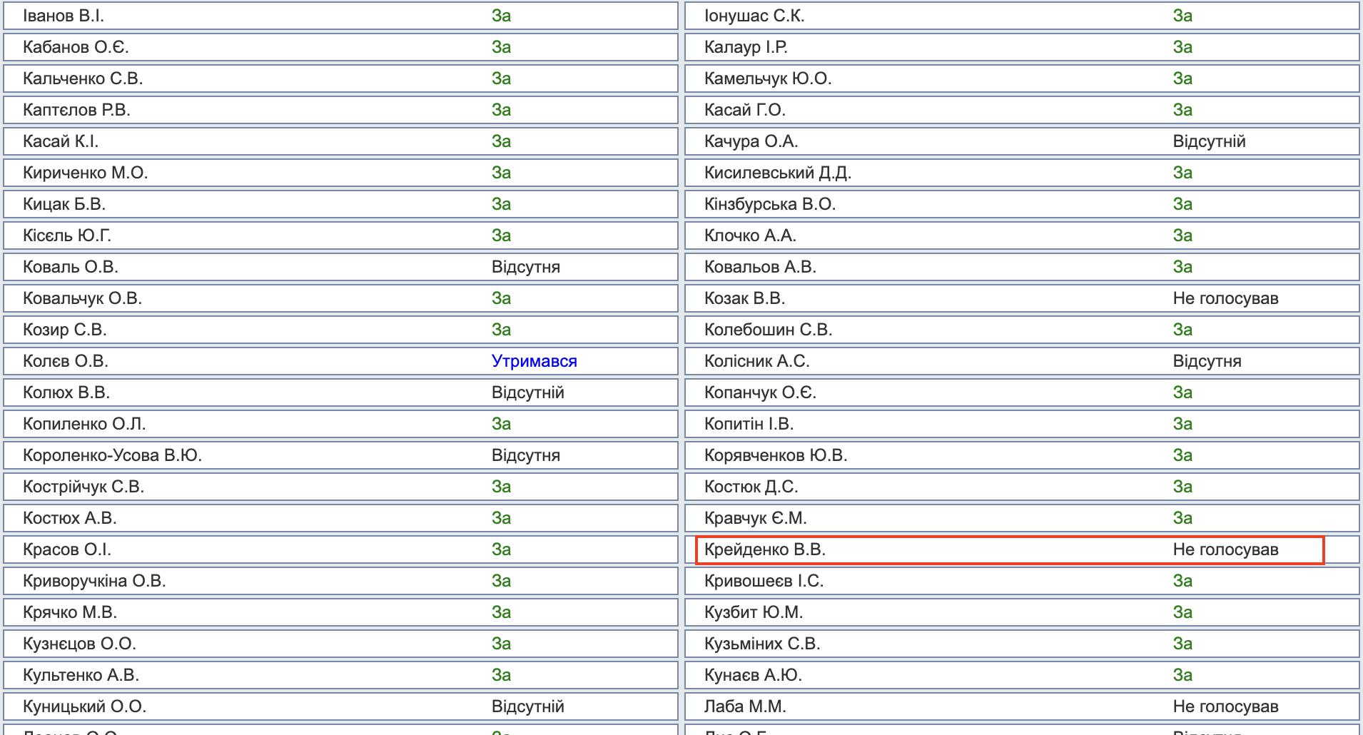The width and height of the screenshot is (1363, 735).
Task: Click Калаур І.Р. entry
Action: [x=1022, y=47]
